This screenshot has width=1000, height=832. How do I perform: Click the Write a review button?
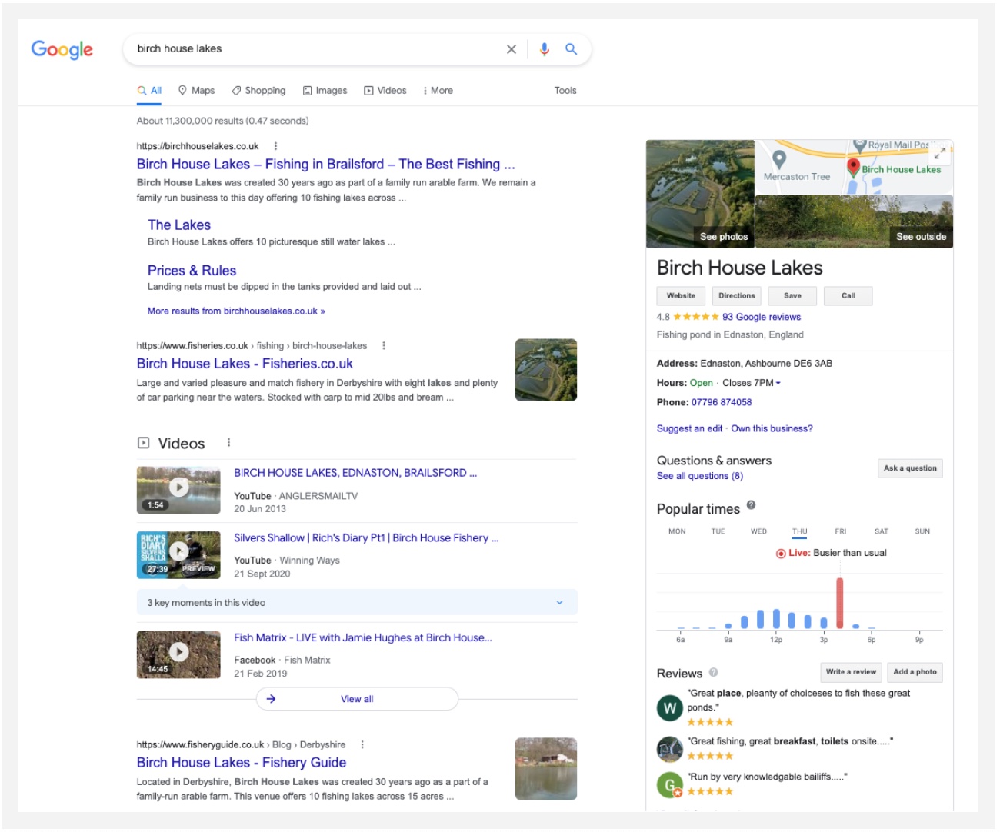click(x=851, y=672)
